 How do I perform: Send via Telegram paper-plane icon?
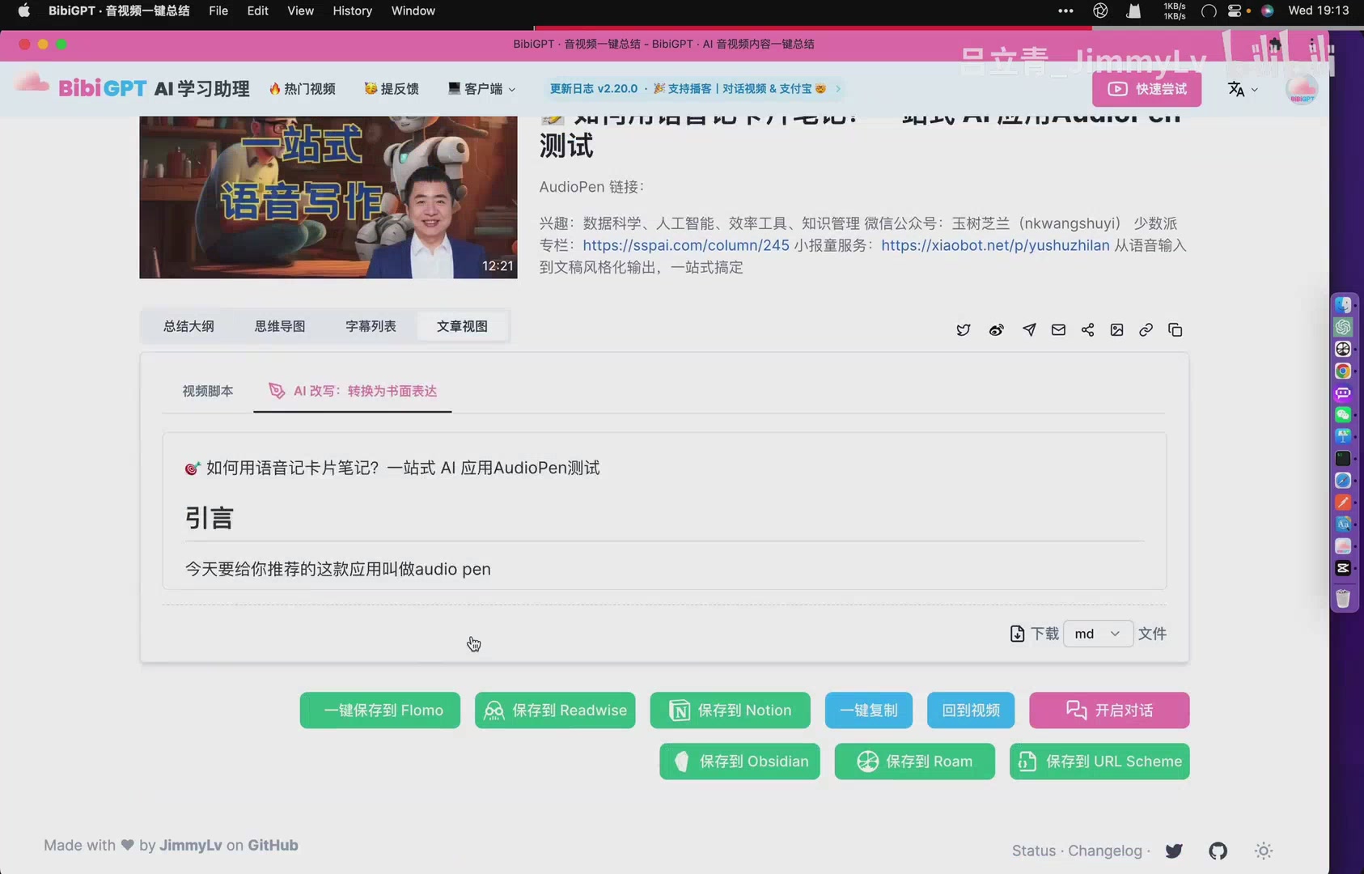pos(1029,330)
